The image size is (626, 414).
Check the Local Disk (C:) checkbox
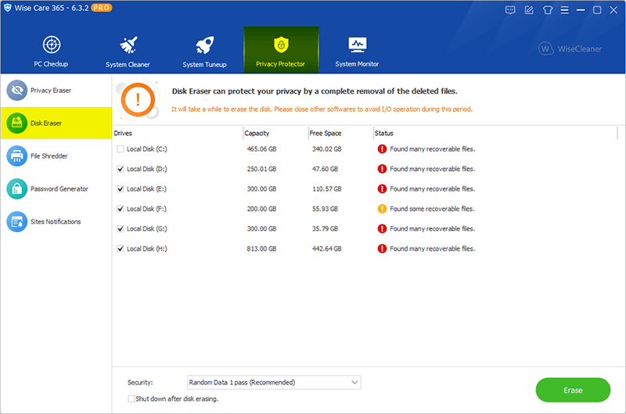121,149
